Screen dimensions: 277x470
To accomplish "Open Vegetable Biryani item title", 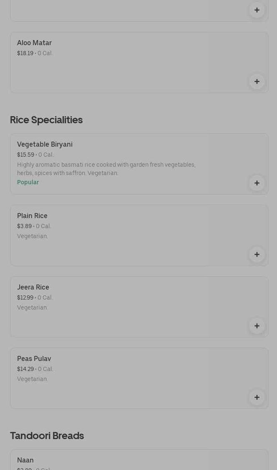I will [x=45, y=144].
